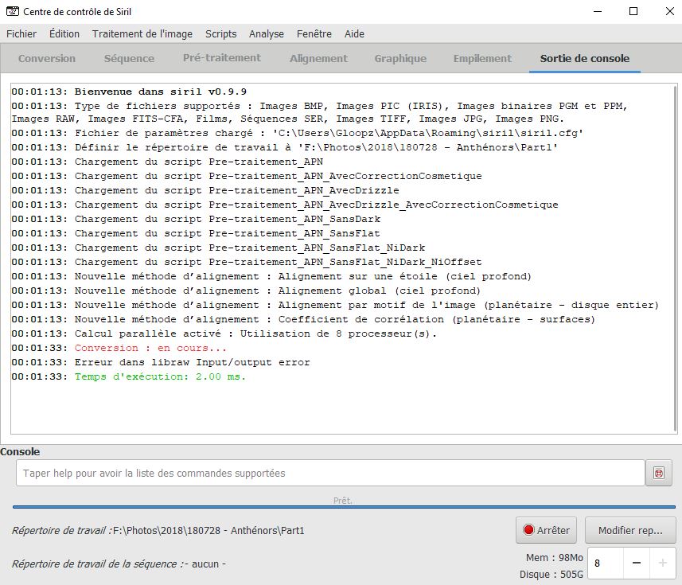Minimize the Siril window
This screenshot has height=585, width=682.
[x=598, y=11]
